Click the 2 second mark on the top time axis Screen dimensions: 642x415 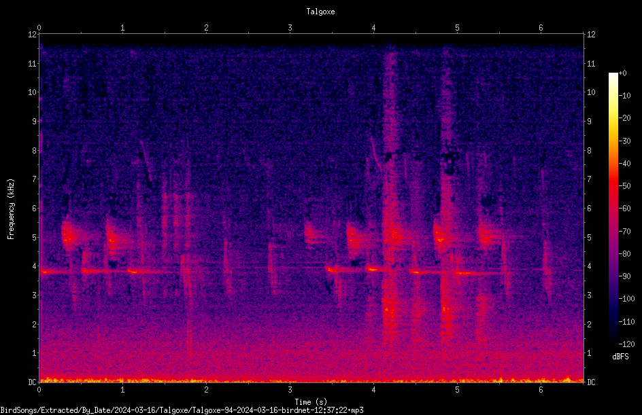(x=206, y=28)
